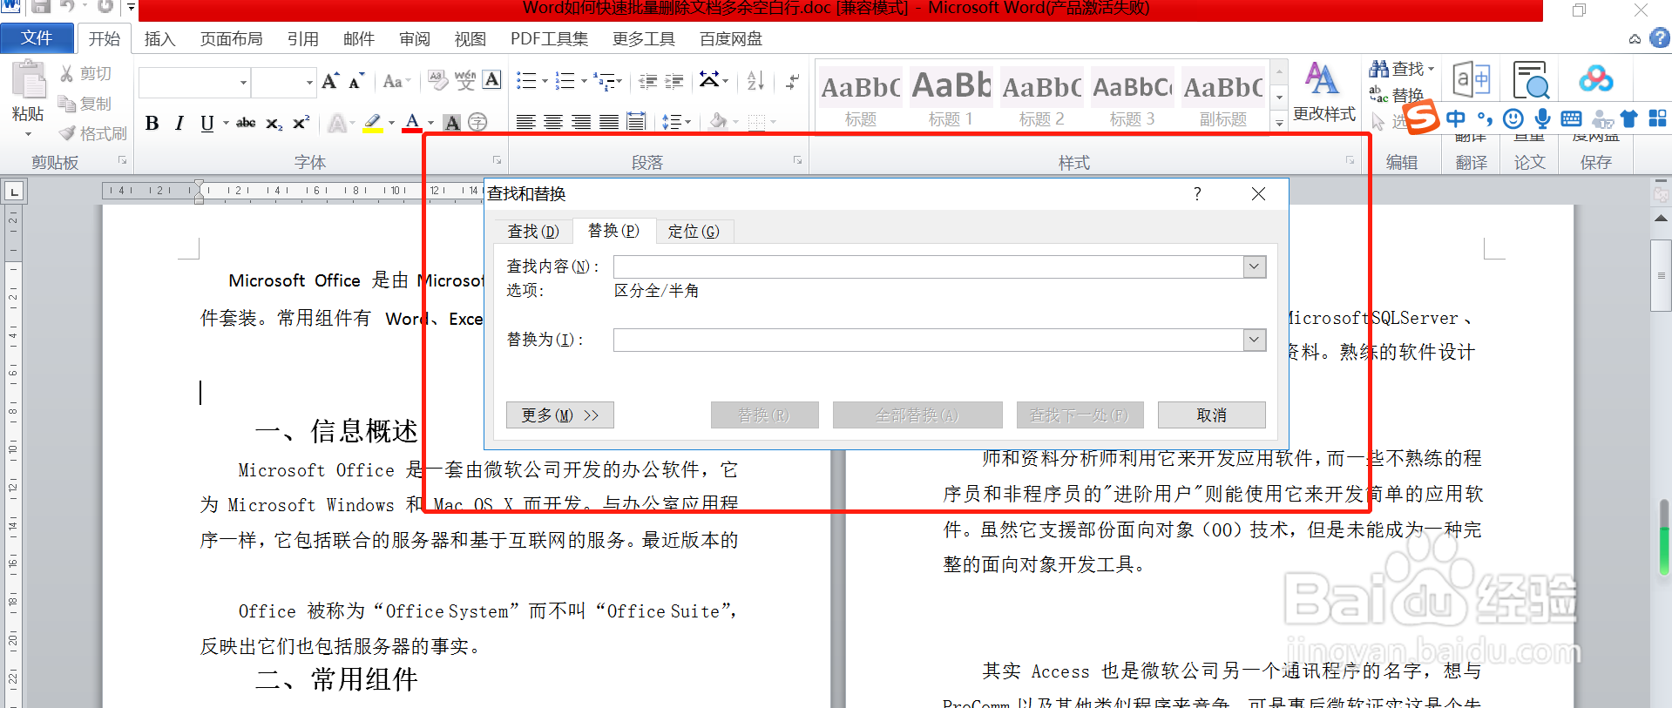Image resolution: width=1672 pixels, height=708 pixels.
Task: Open the font name dropdown
Action: pyautogui.click(x=243, y=83)
